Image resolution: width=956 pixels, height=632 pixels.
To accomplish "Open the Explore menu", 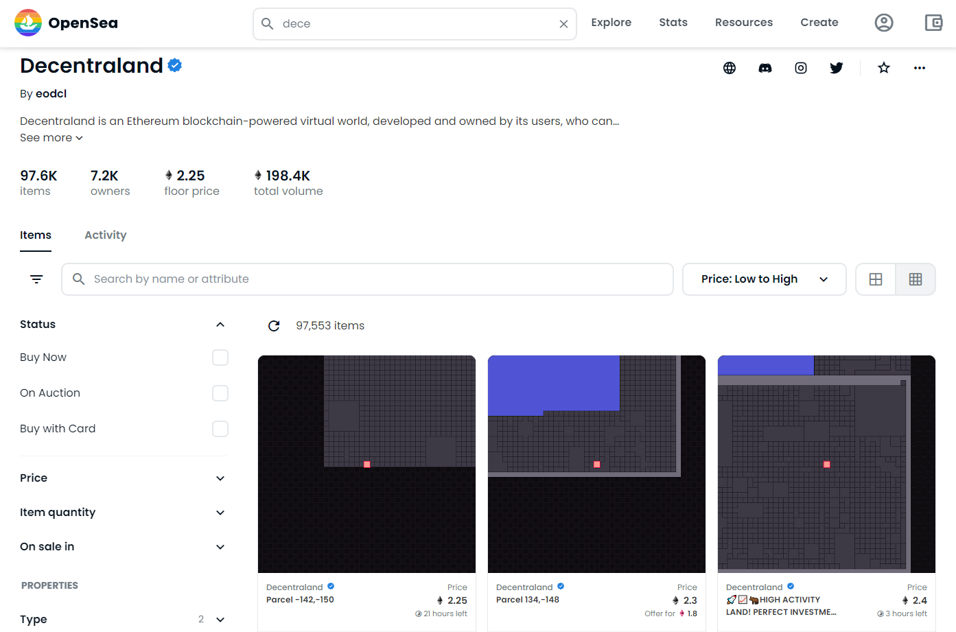I will pos(611,23).
